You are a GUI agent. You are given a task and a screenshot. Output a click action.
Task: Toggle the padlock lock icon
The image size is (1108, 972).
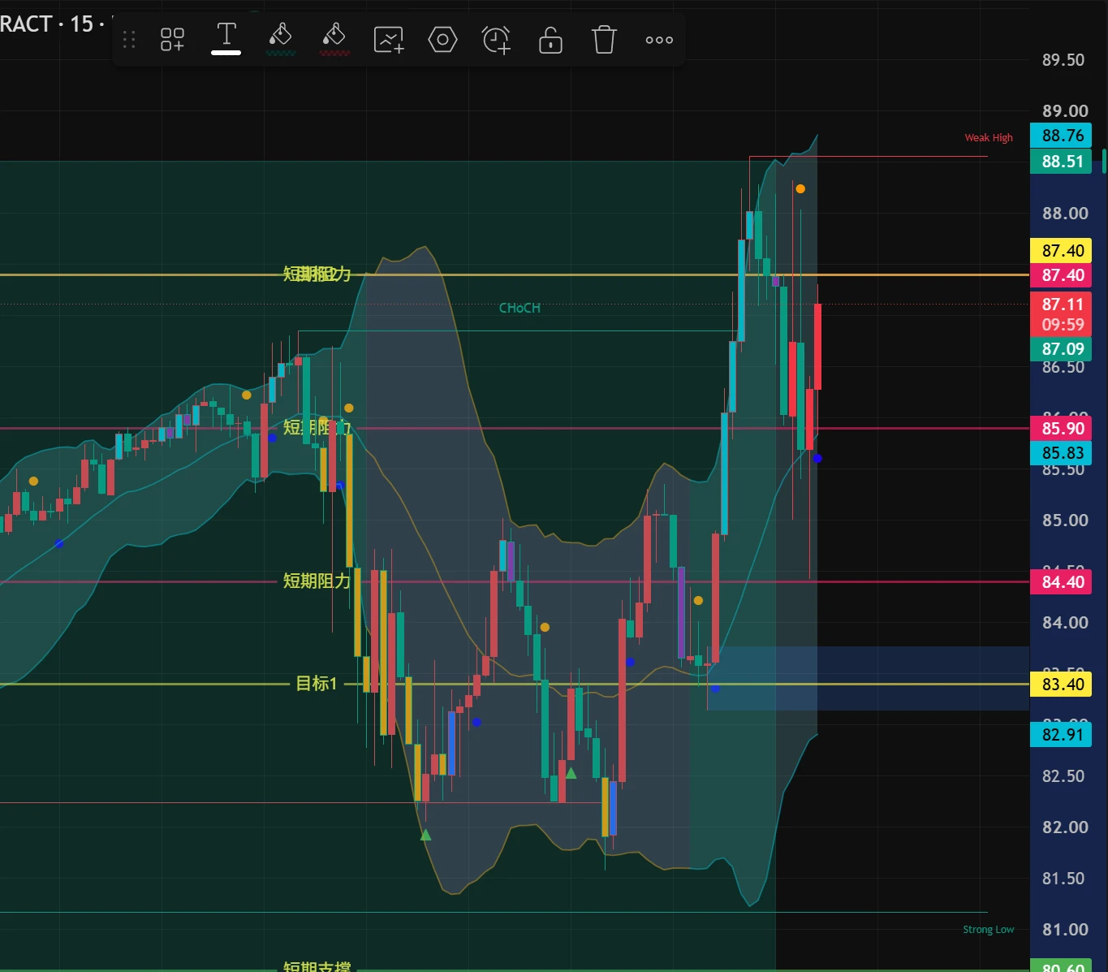550,39
